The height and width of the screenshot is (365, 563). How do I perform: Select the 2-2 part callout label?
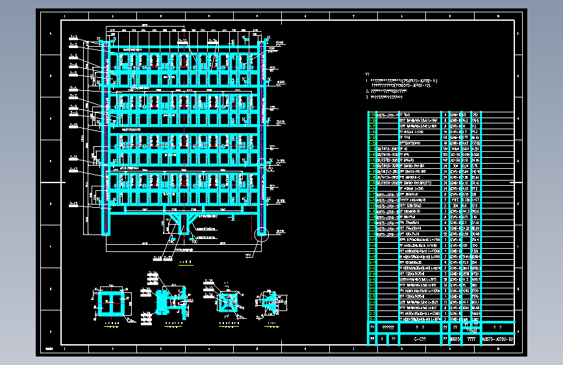(x=73, y=45)
